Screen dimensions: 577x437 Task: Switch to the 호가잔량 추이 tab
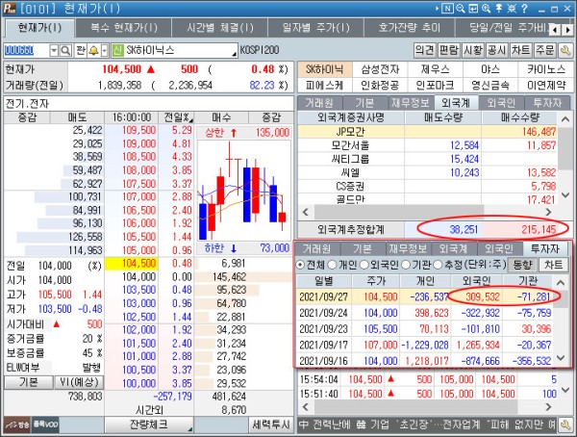coord(410,28)
